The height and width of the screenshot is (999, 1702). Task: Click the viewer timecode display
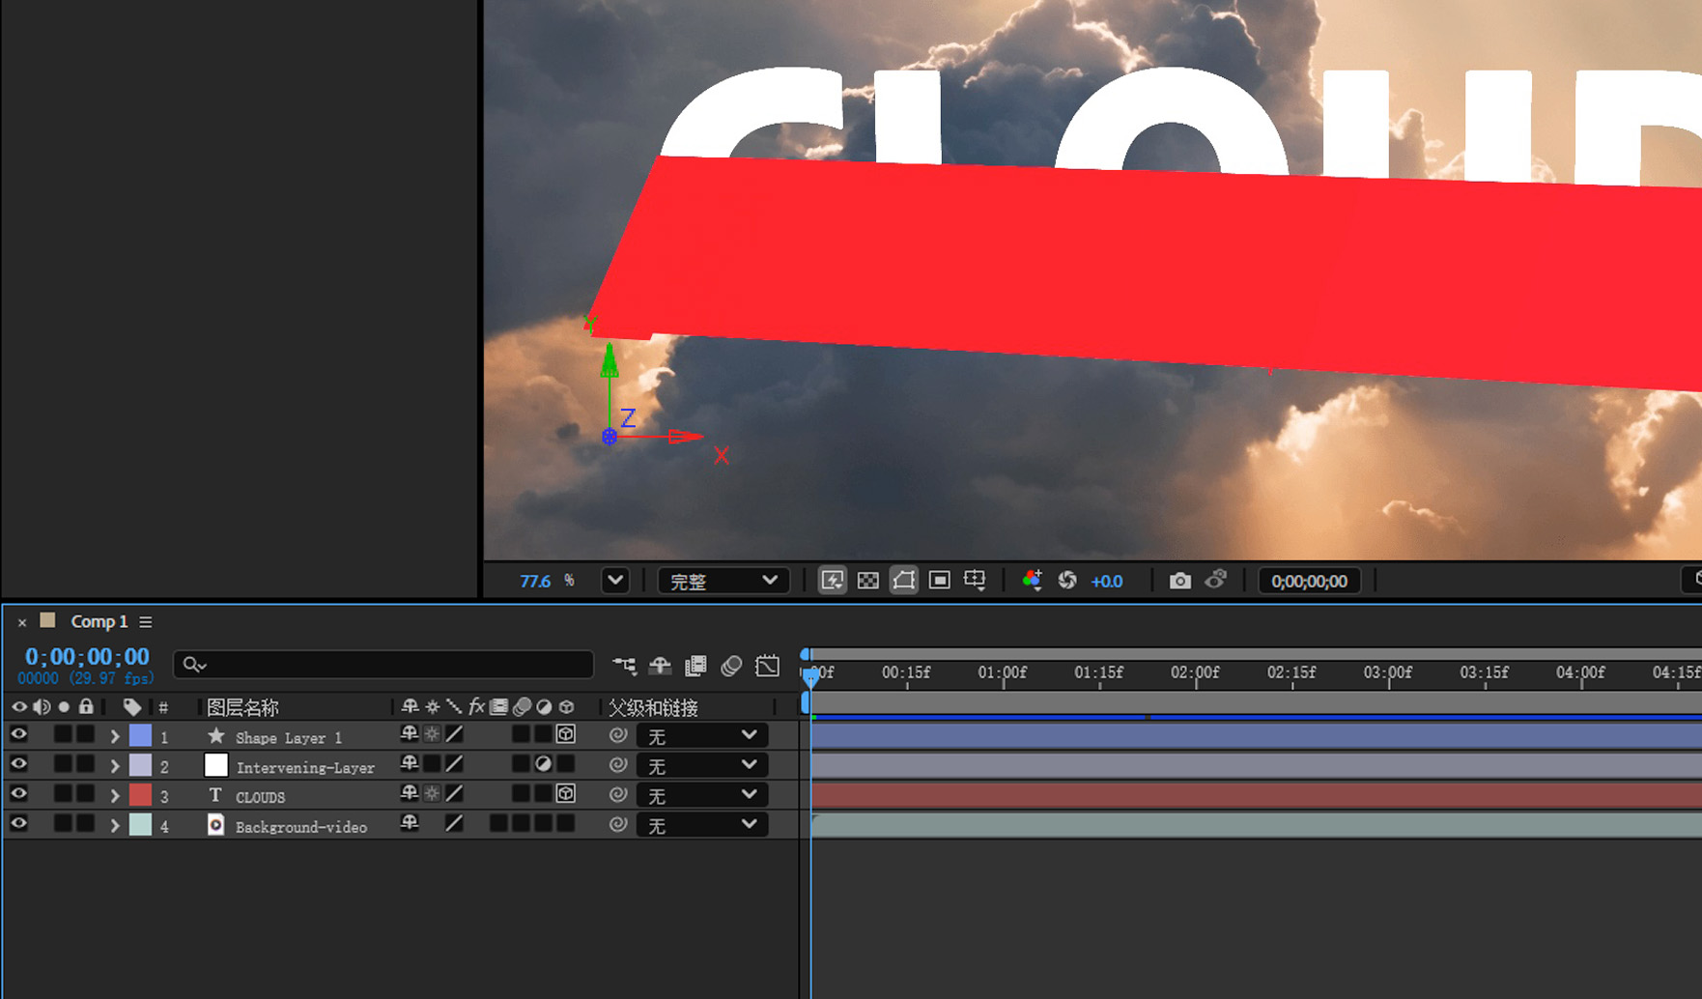click(x=1309, y=581)
